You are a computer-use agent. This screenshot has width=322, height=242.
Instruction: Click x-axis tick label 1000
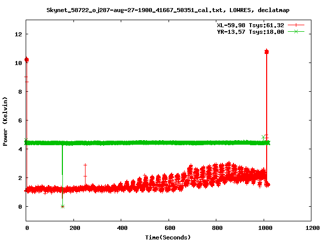(265, 228)
